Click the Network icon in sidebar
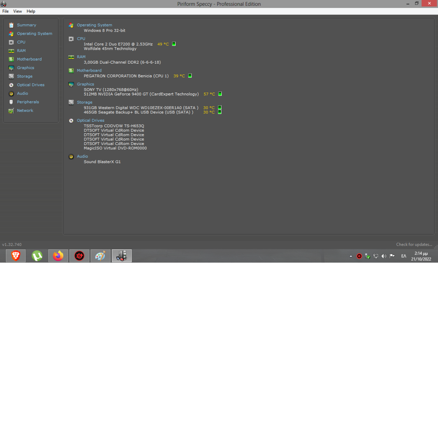438x436 pixels. [x=11, y=111]
